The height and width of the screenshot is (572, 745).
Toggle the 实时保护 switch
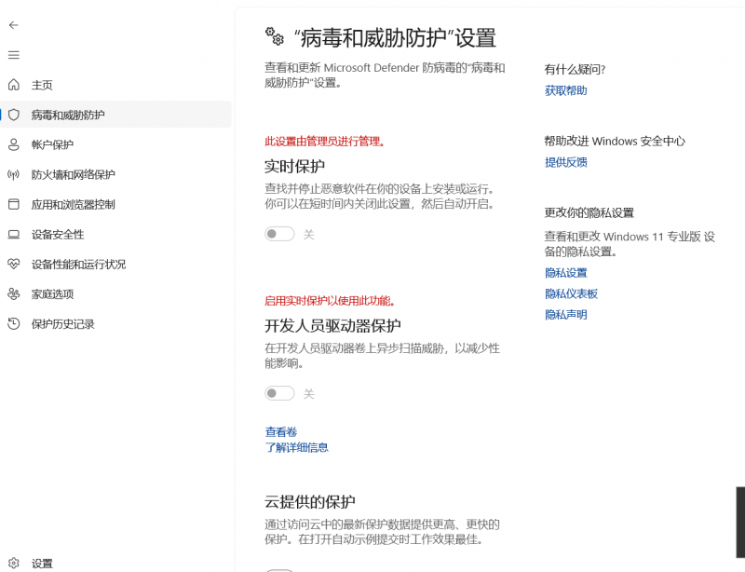(279, 234)
